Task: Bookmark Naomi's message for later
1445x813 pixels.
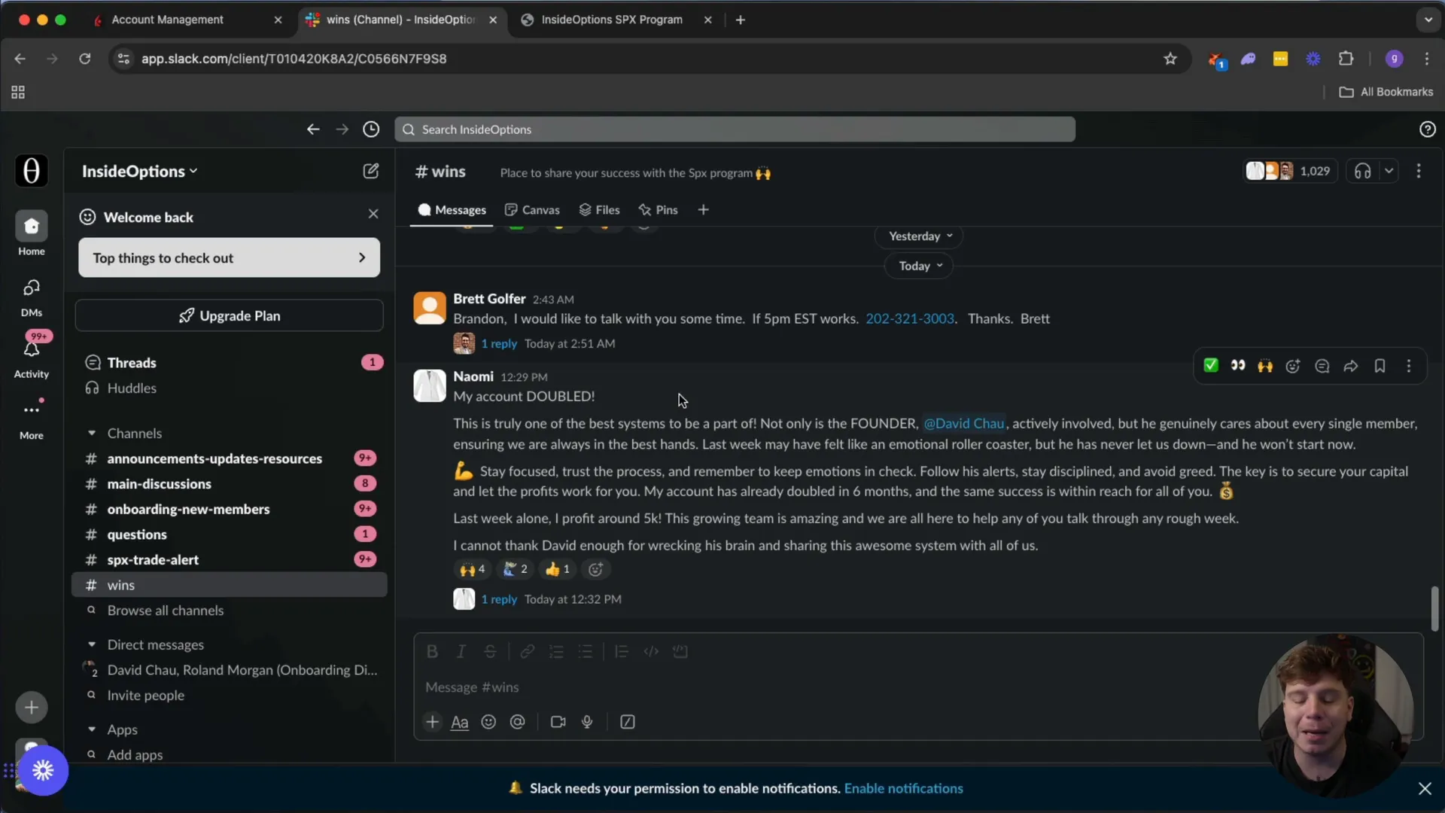Action: [1380, 366]
